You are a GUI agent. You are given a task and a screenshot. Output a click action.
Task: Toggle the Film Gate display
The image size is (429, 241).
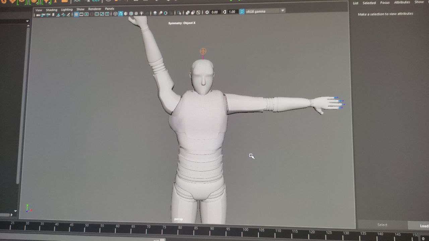coord(81,14)
